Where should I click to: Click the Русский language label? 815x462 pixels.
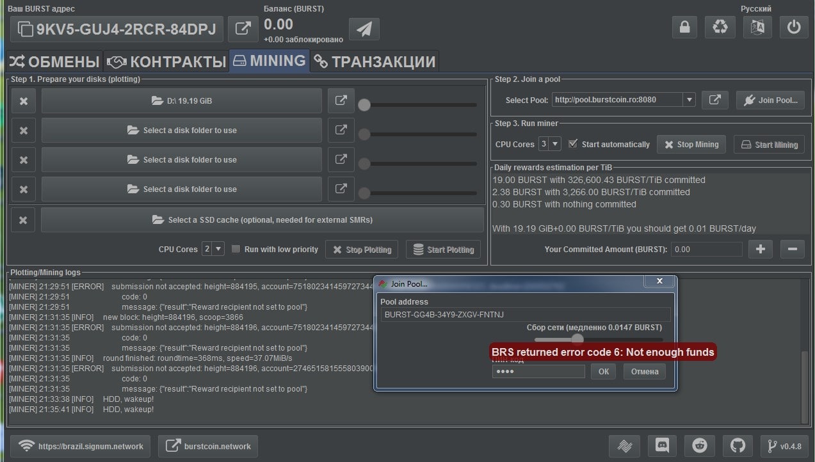[x=755, y=9]
